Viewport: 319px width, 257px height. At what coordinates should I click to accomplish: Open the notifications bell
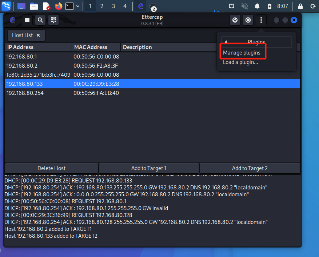tap(257, 6)
